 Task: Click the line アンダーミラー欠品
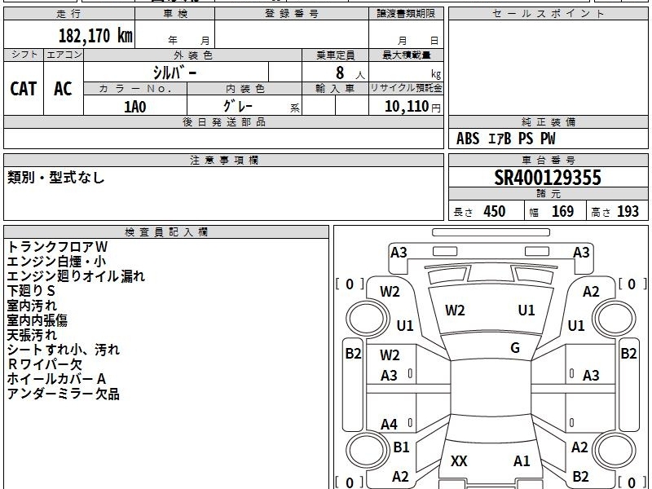pos(64,394)
